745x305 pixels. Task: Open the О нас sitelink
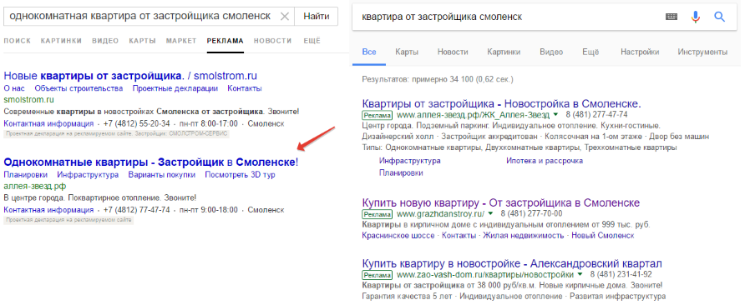click(x=14, y=88)
